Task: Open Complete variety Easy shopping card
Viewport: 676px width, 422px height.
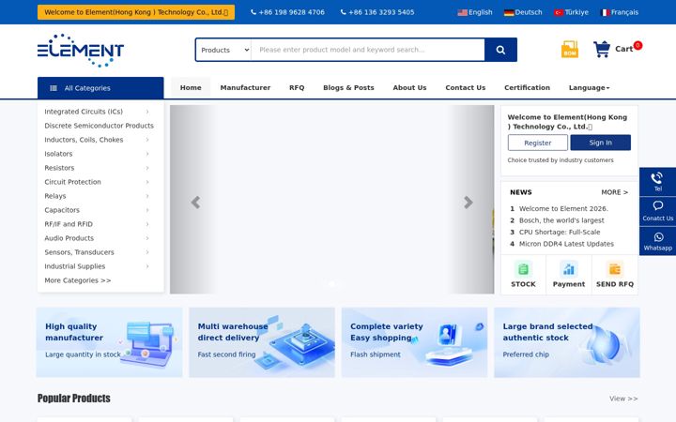Action: (414, 342)
